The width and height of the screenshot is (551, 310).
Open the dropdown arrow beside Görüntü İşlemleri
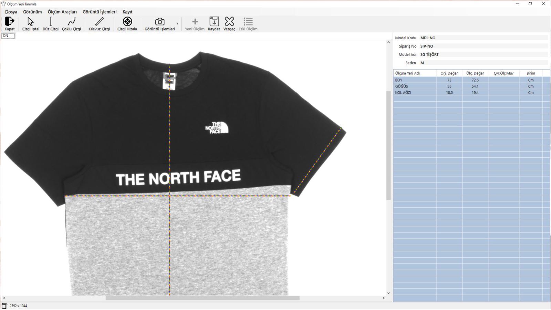[178, 24]
